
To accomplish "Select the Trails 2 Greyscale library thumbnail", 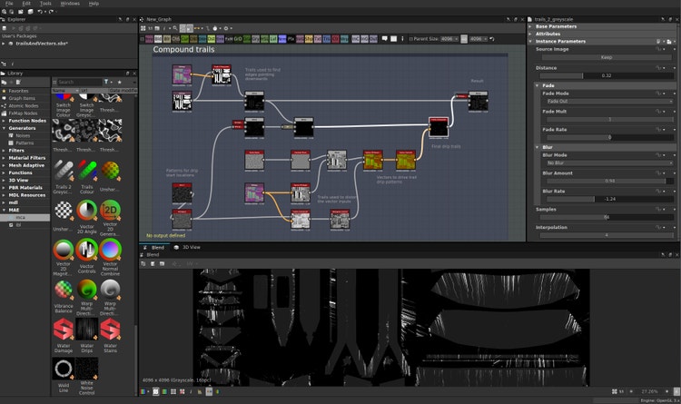I will coord(62,170).
